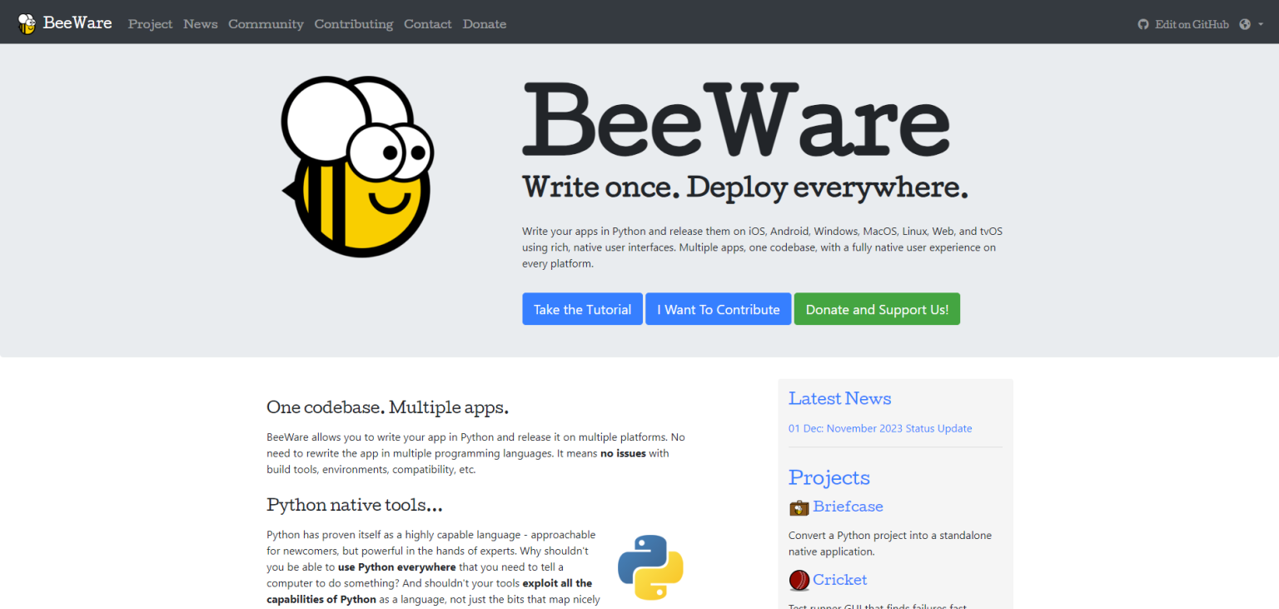
Task: Click the GitHub icon in the navbar
Action: tap(1143, 24)
